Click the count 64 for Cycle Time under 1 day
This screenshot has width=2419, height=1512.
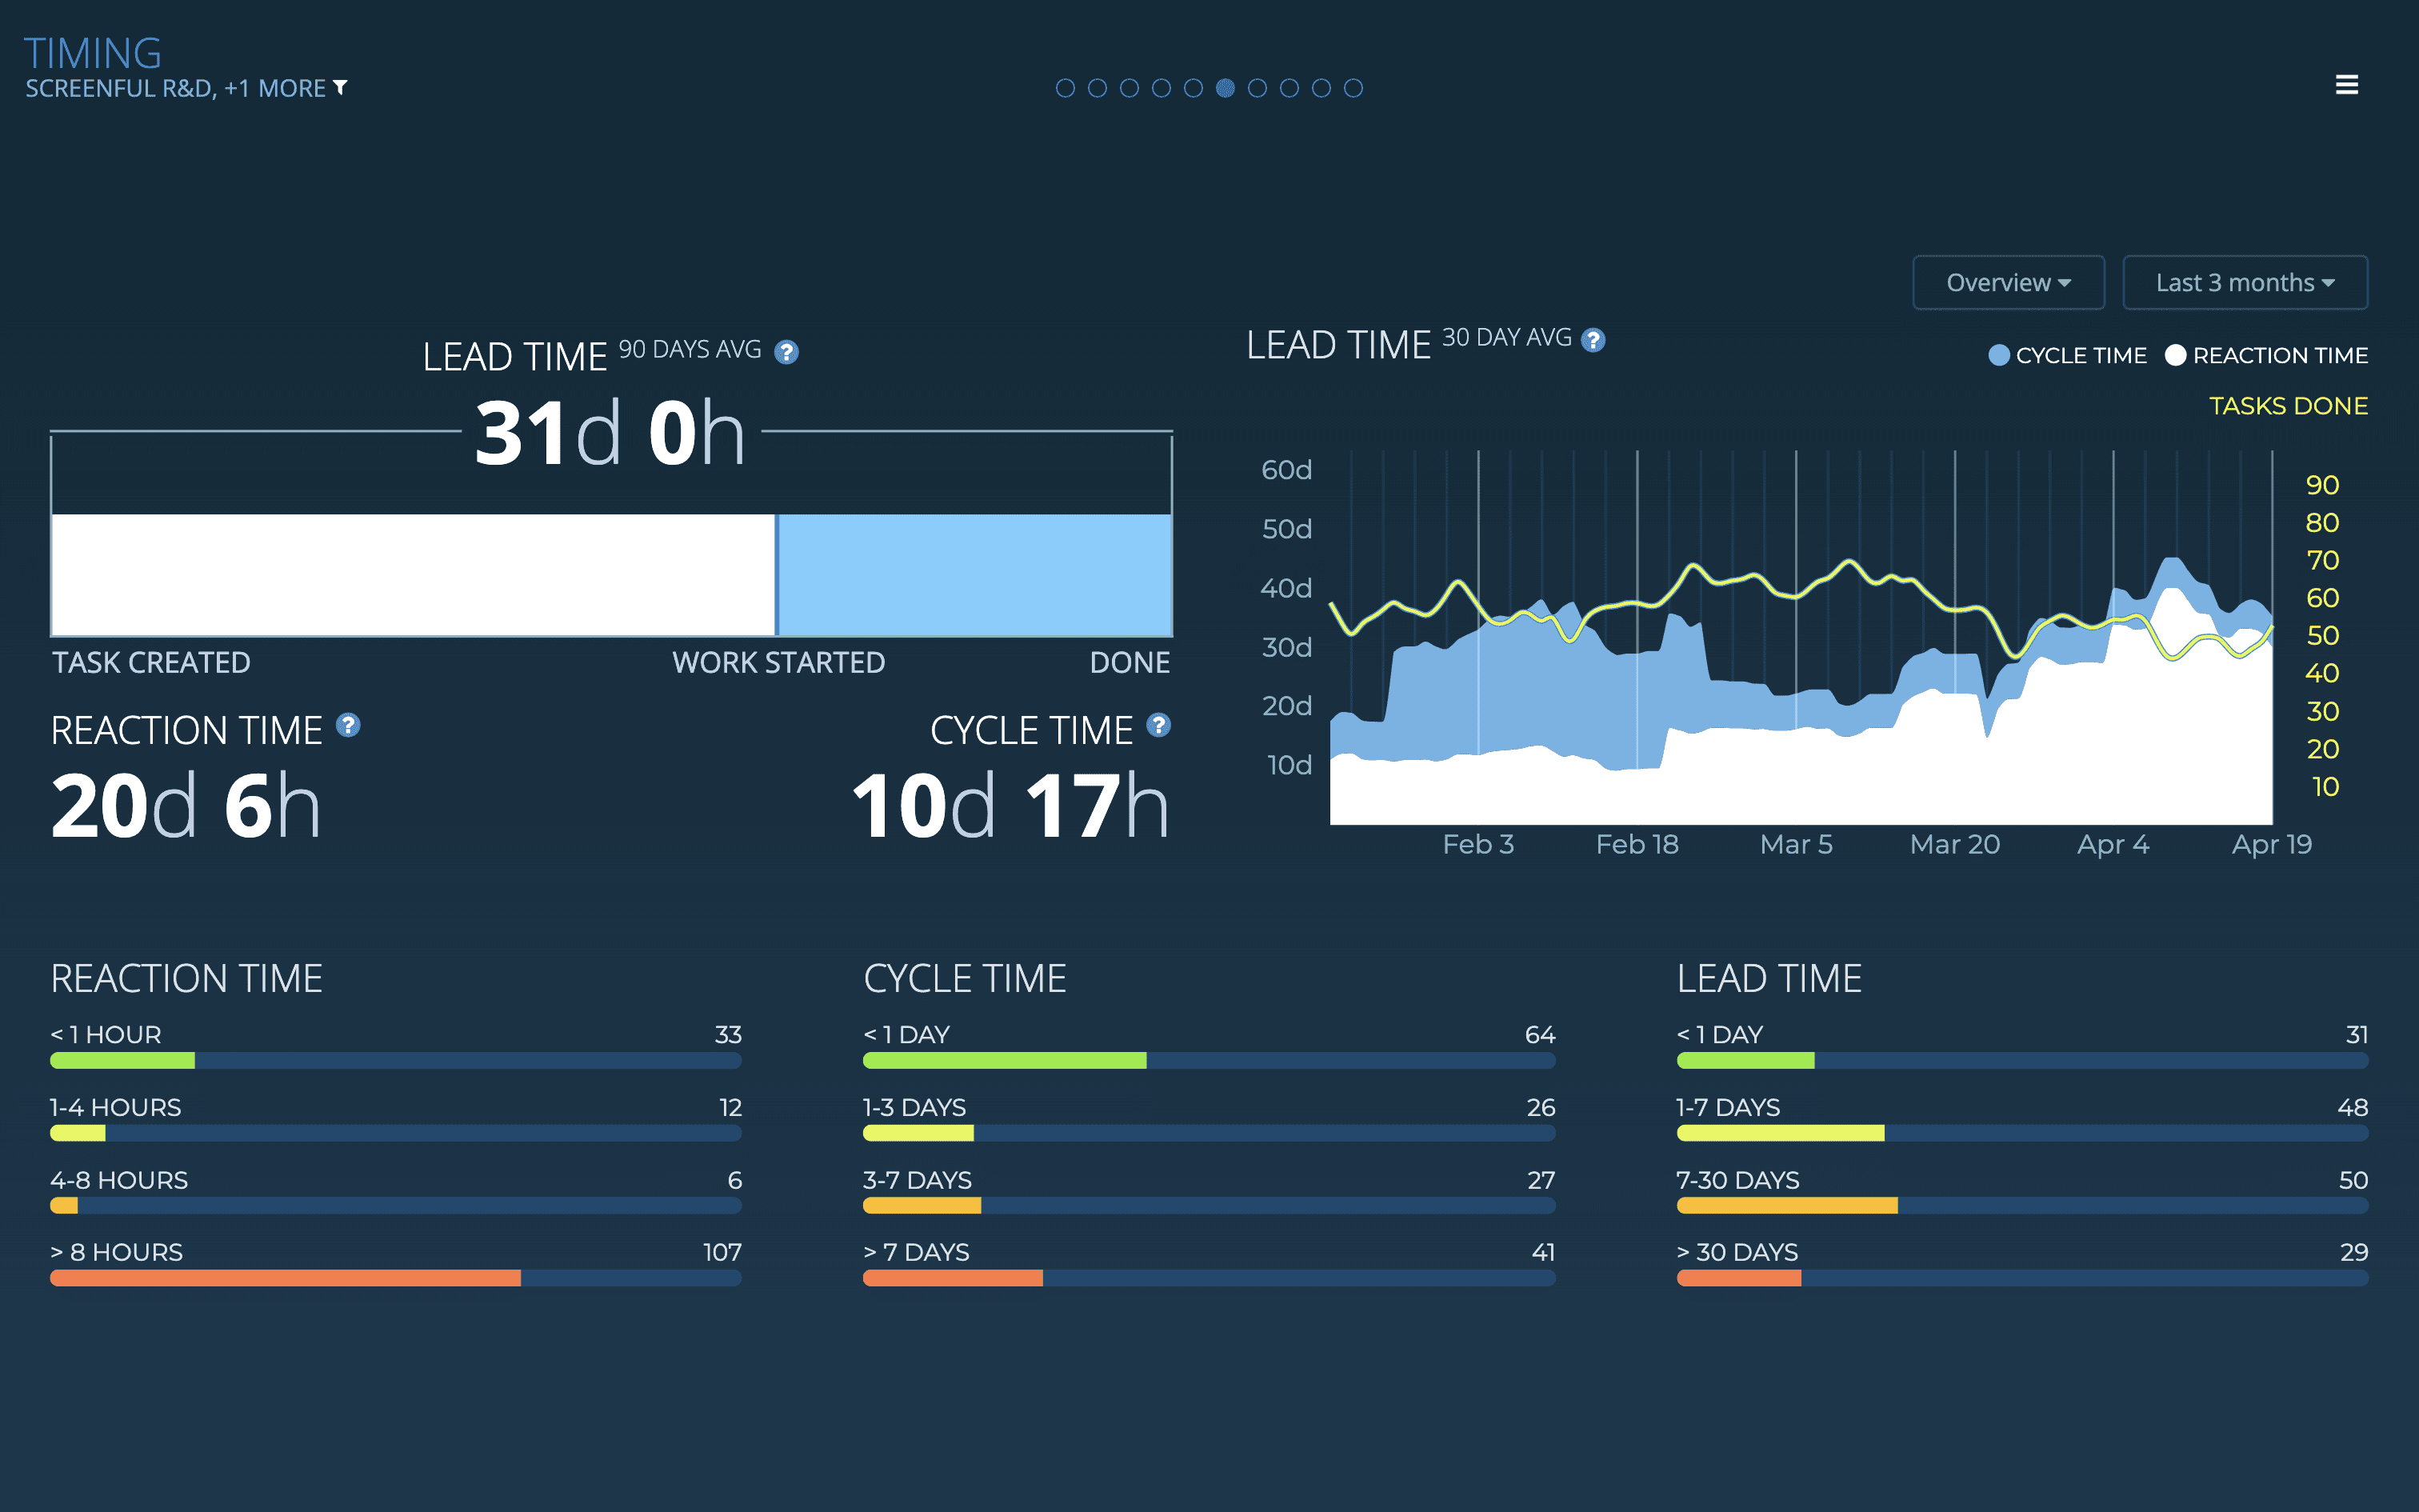(x=1541, y=1035)
